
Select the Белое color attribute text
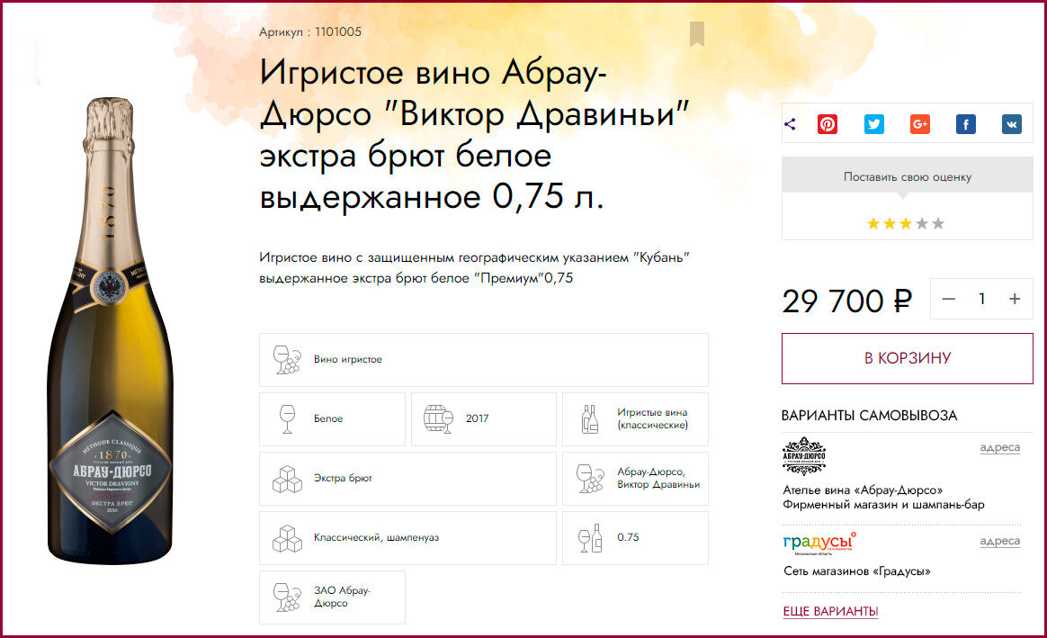pos(328,418)
